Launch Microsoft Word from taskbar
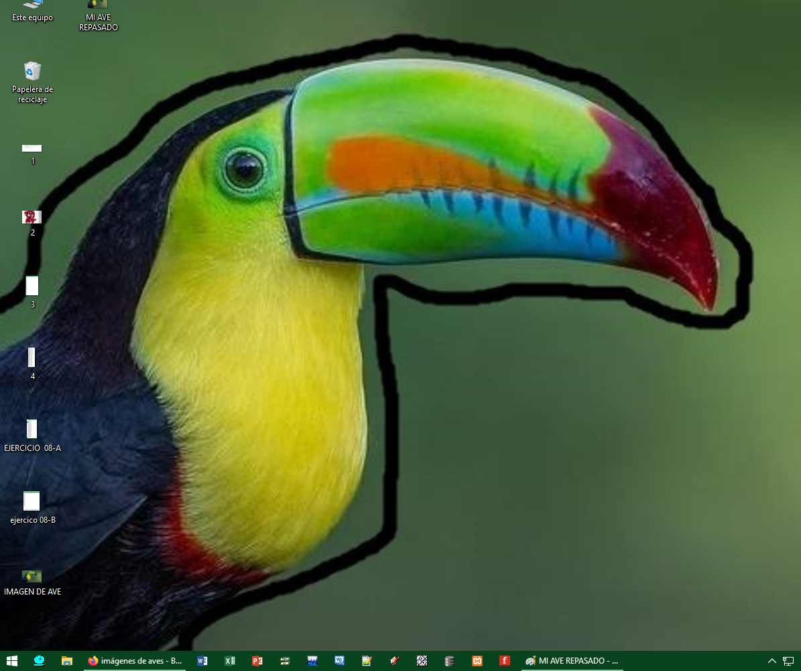The height and width of the screenshot is (671, 801). point(202,661)
